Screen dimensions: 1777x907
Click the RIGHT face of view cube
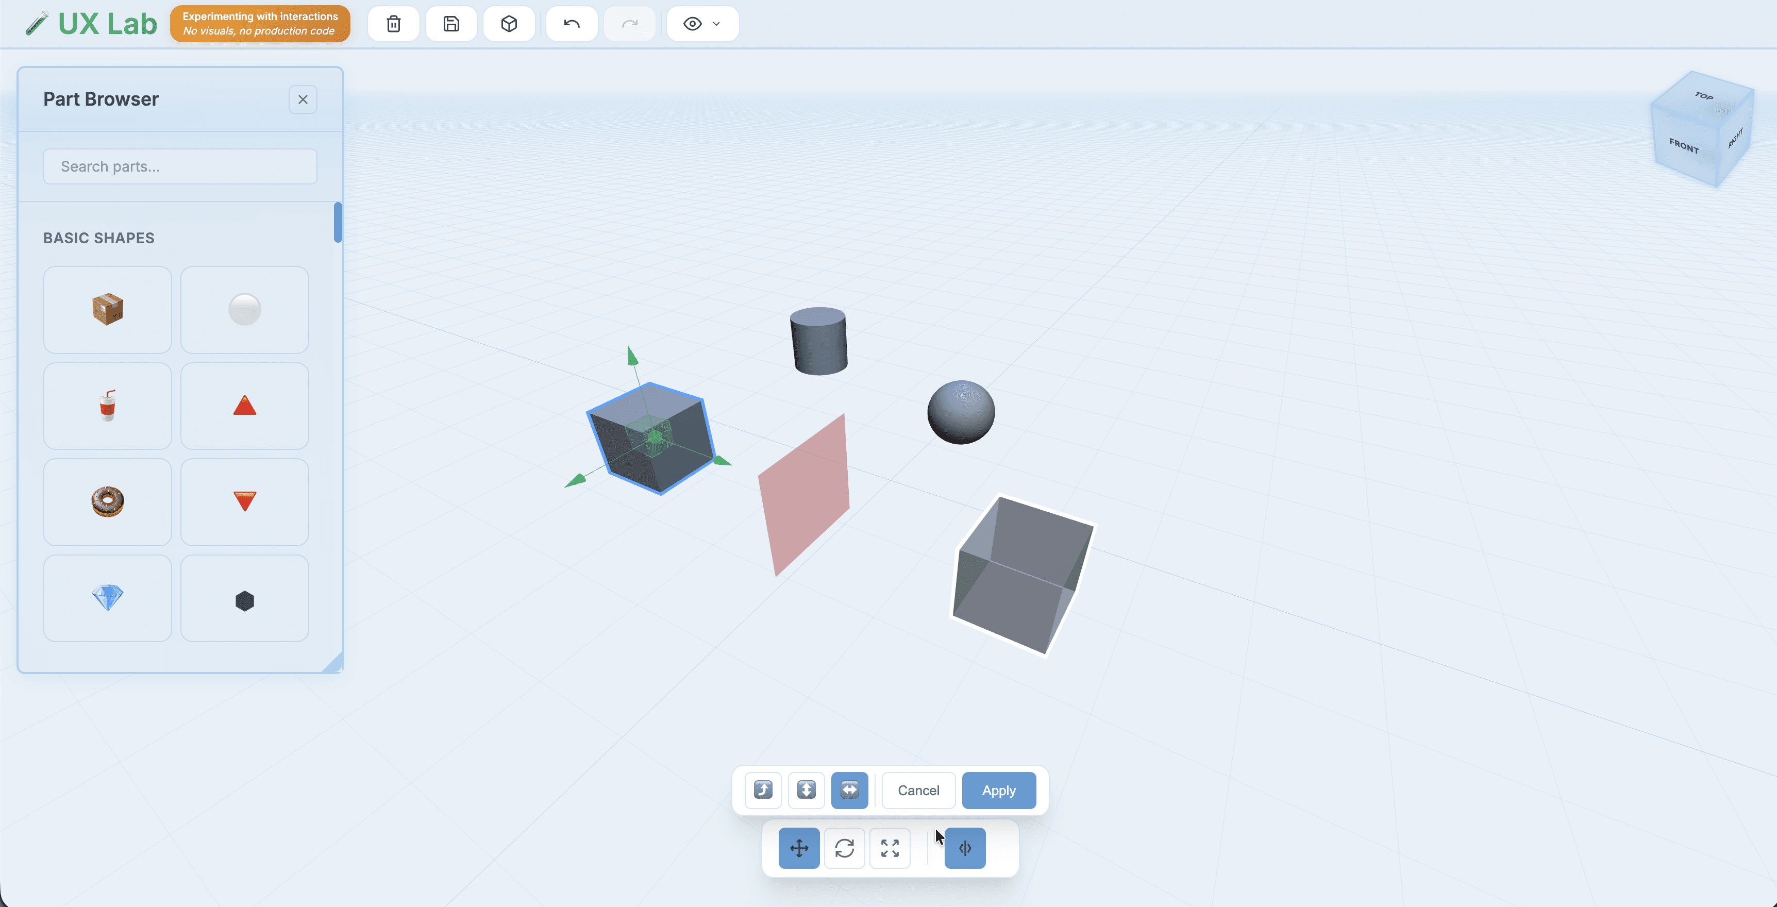[x=1736, y=138]
